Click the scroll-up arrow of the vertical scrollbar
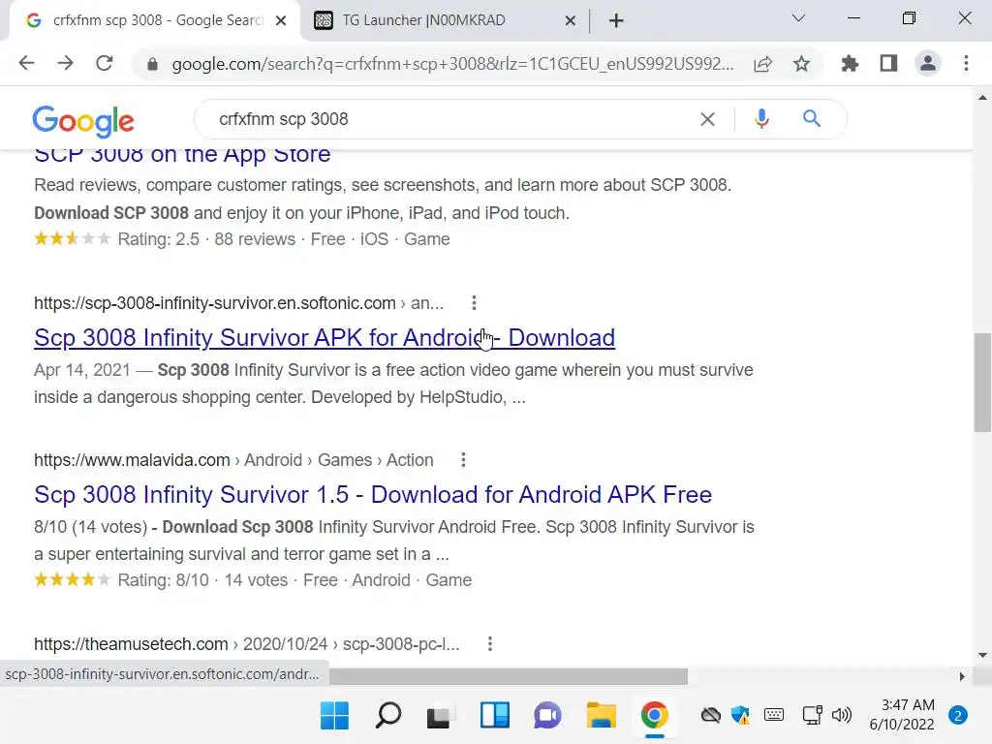This screenshot has height=744, width=992. tap(982, 98)
